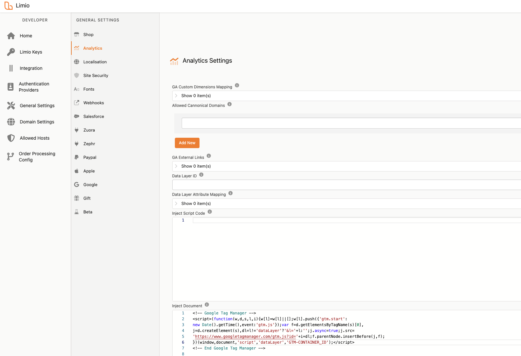Click the Localisation globe icon
Viewport: 521px width, 356px height.
[x=77, y=62]
